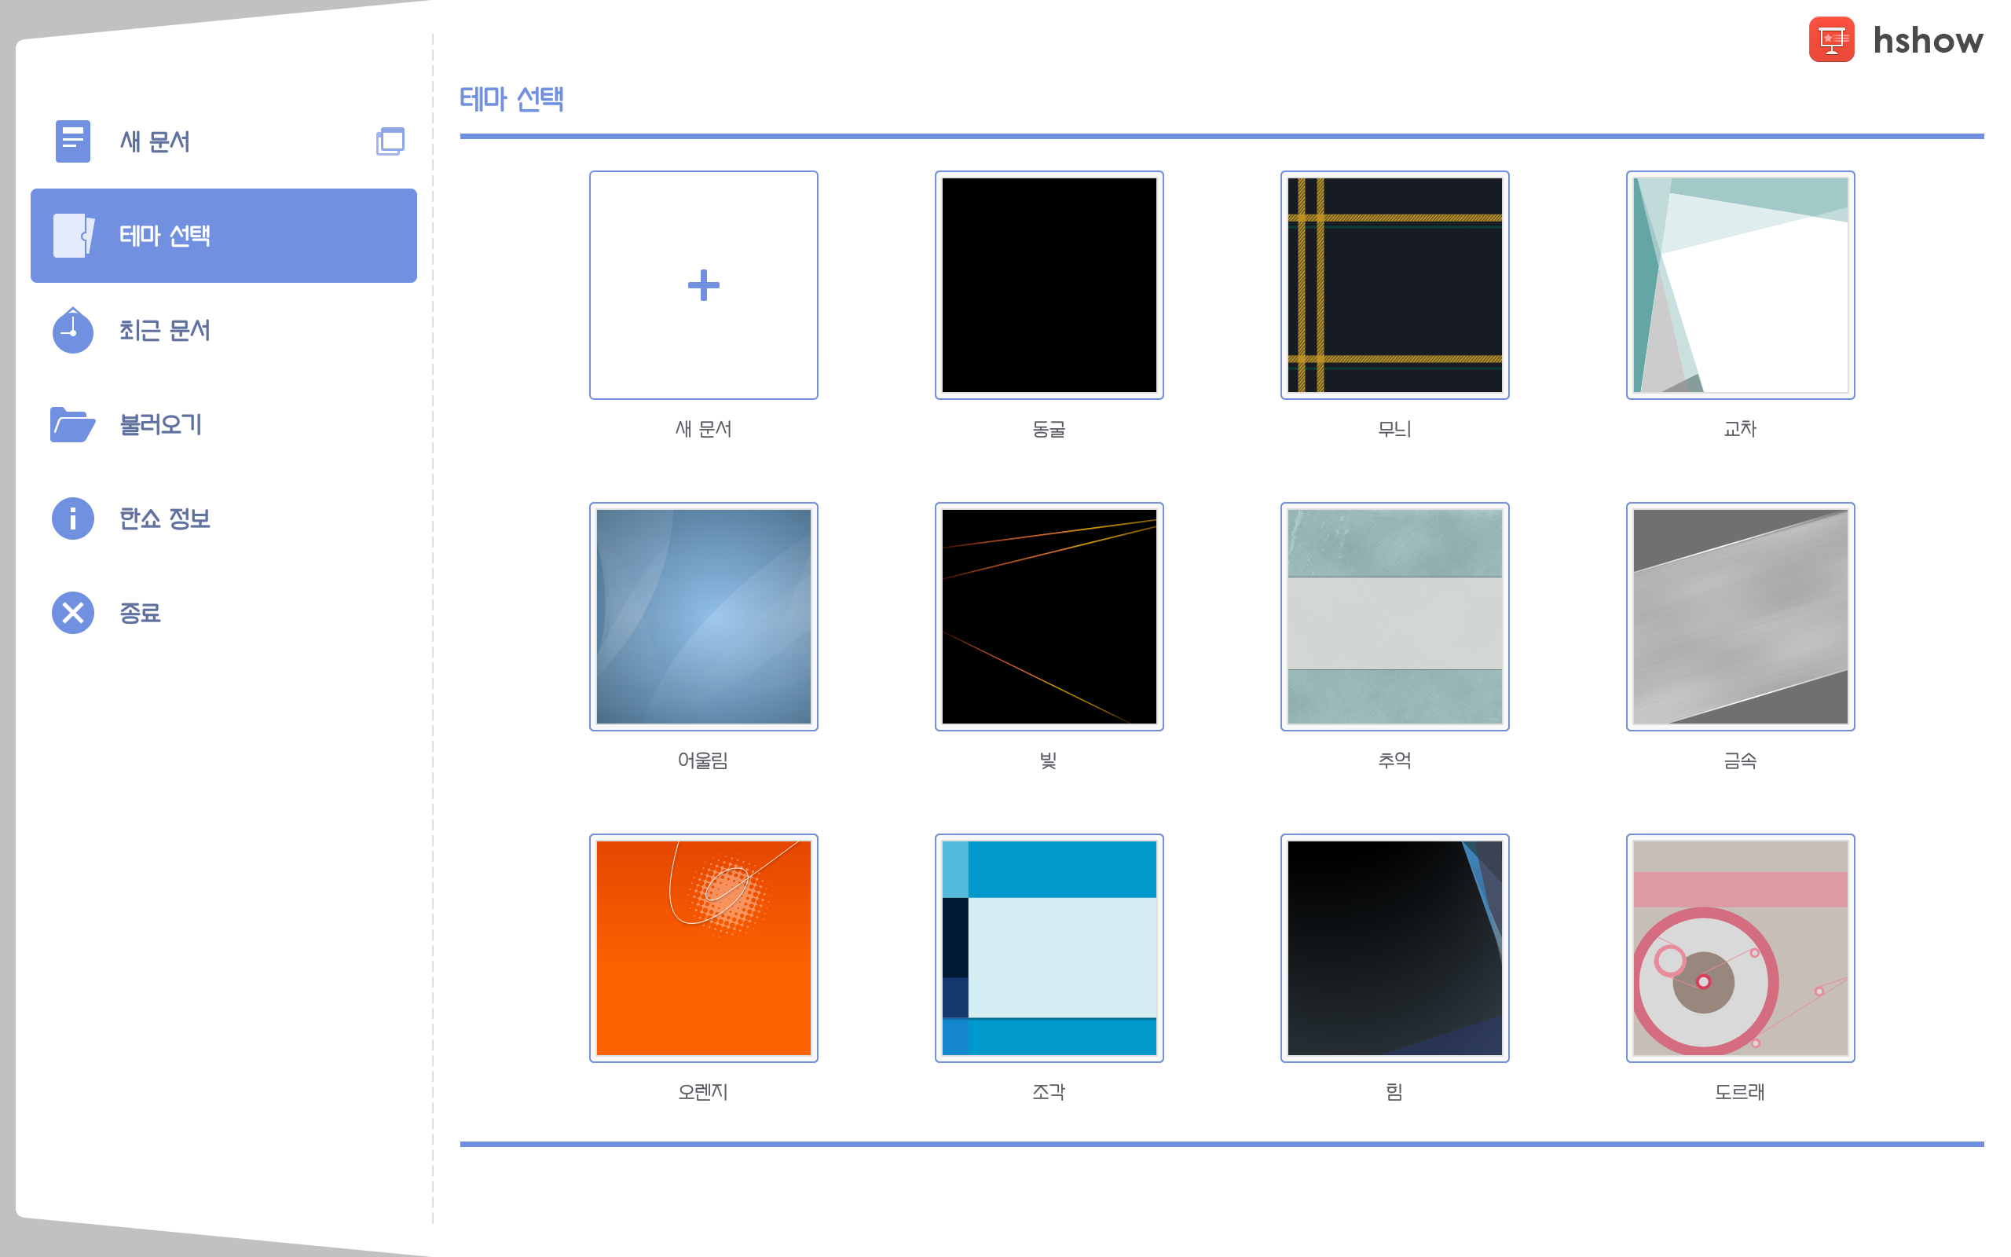Choose the 오렌지 orange theme thumbnail
2011x1257 pixels.
coord(703,947)
